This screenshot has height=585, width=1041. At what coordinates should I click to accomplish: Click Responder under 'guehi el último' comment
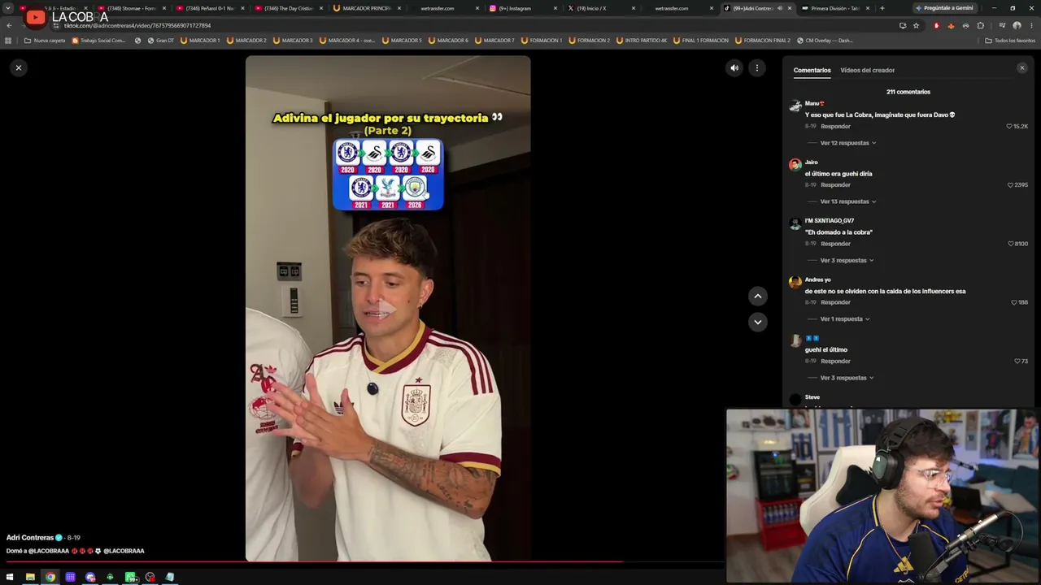(835, 361)
